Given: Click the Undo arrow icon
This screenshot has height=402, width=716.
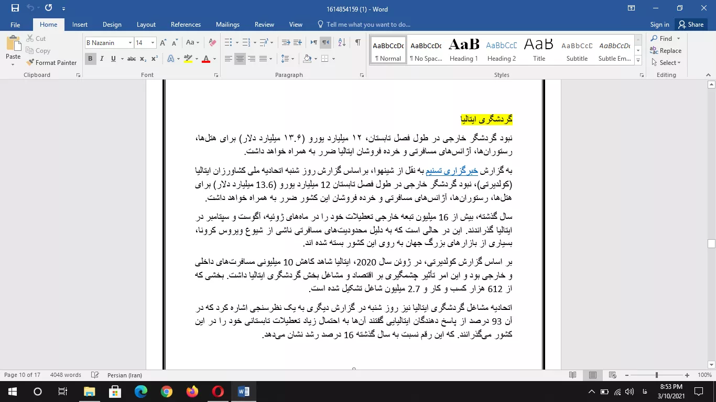Looking at the screenshot, I should (30, 8).
